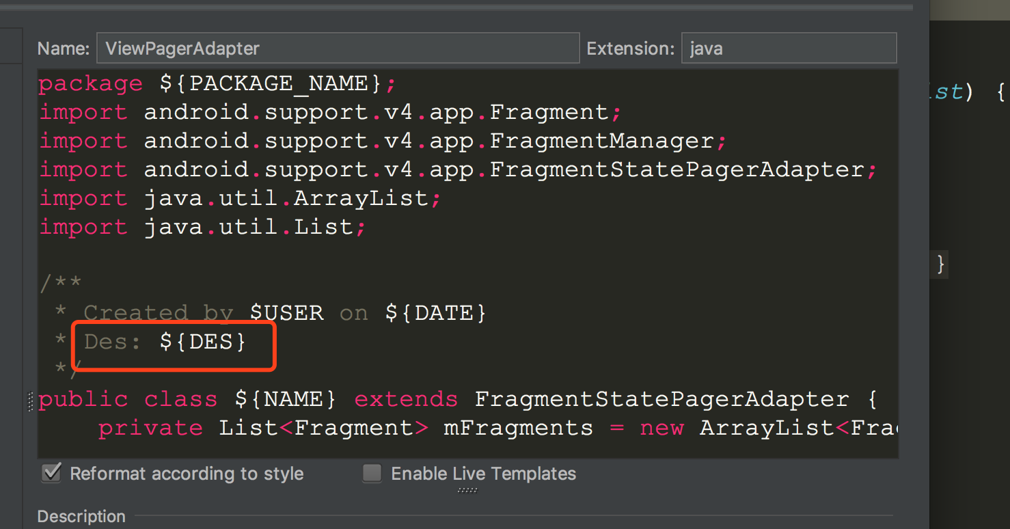Click the dotted vertical splitter grip left of editor
1010x529 pixels.
(x=31, y=401)
